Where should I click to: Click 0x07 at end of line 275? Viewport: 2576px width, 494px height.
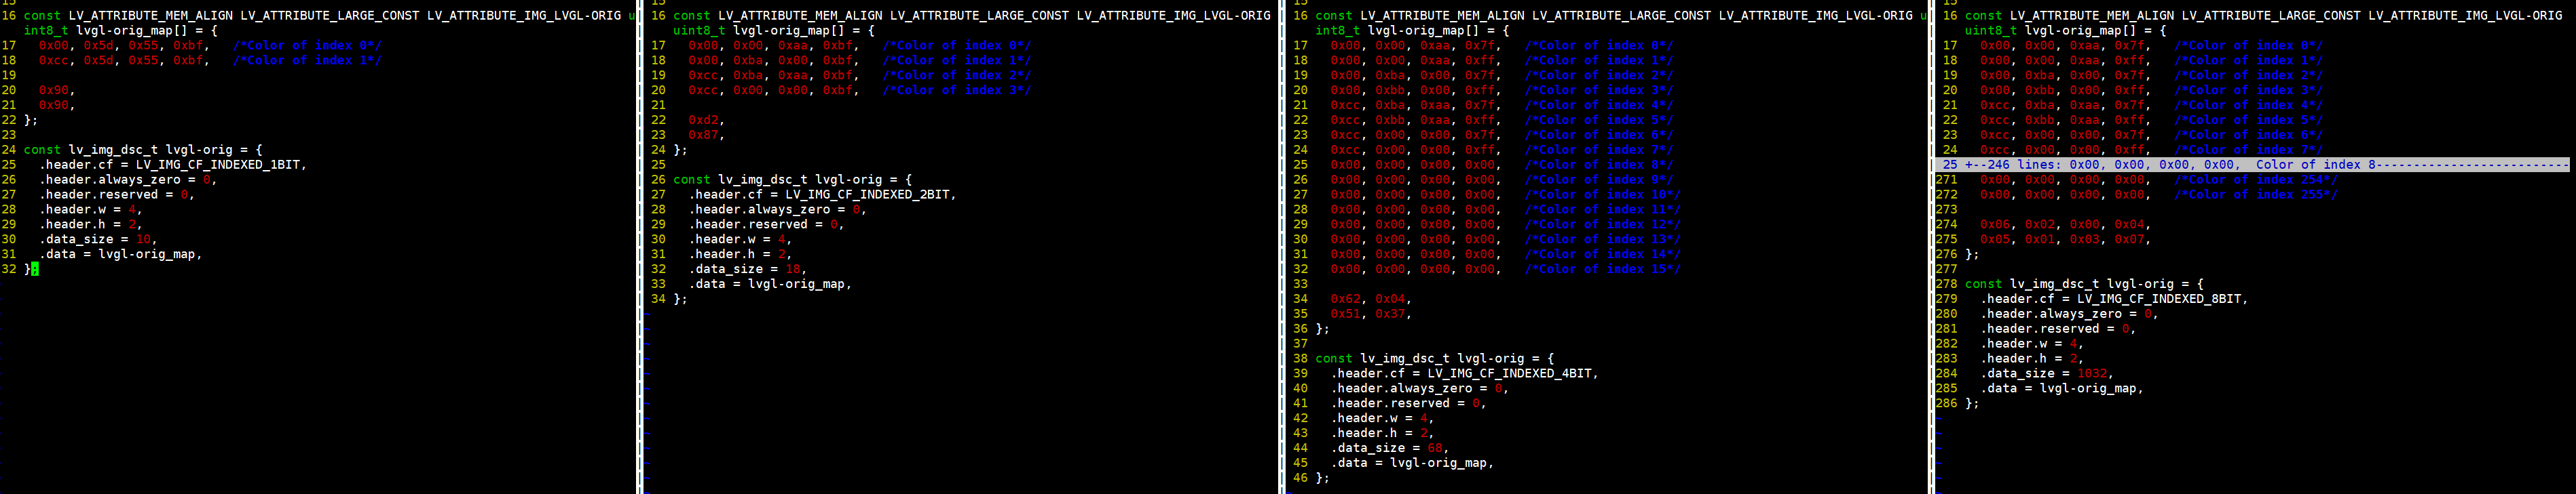coord(2129,239)
